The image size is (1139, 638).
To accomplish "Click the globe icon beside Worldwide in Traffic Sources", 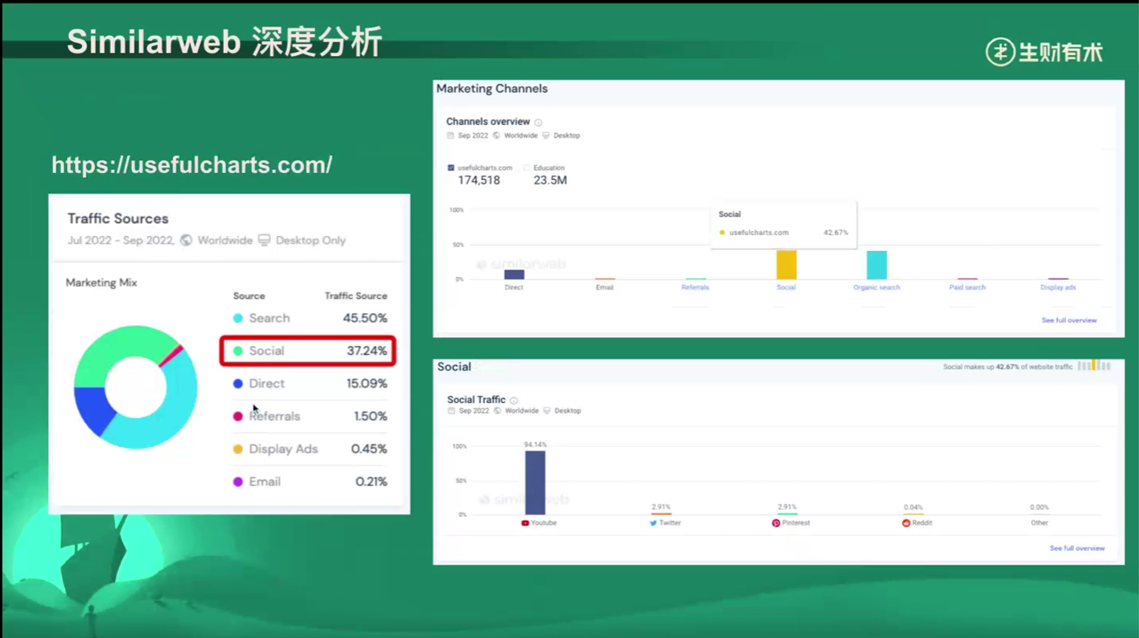I will pyautogui.click(x=186, y=240).
